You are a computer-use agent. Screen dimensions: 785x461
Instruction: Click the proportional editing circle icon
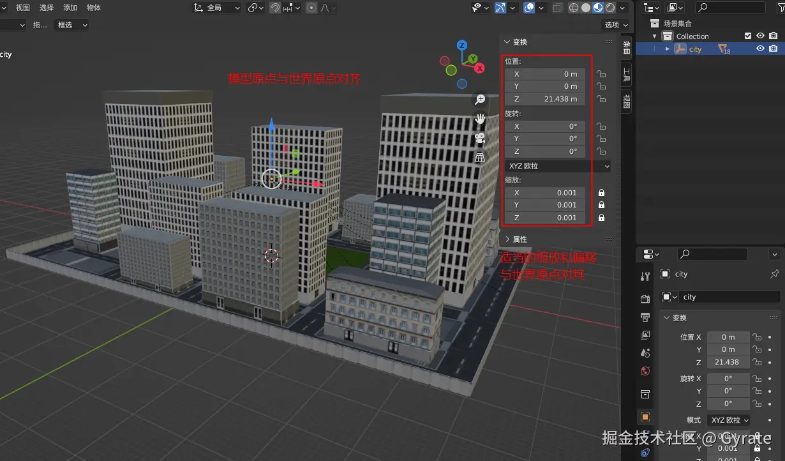[x=311, y=8]
